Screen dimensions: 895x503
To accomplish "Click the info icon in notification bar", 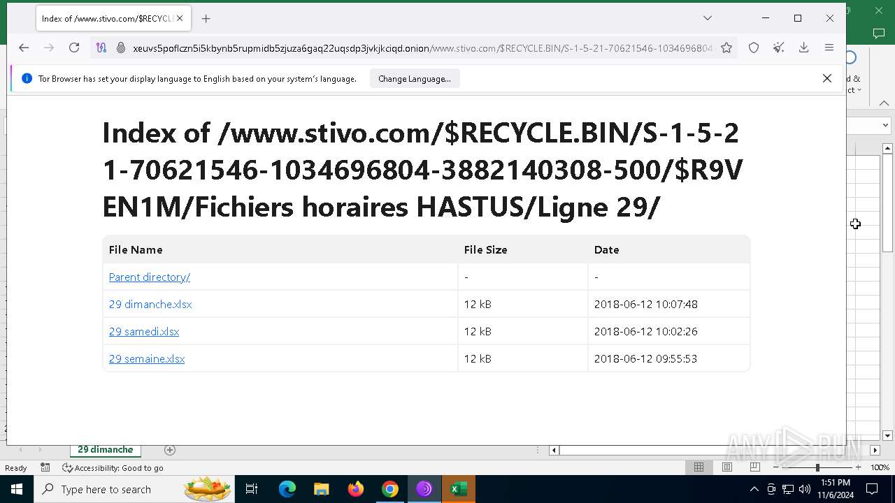I will (x=27, y=79).
